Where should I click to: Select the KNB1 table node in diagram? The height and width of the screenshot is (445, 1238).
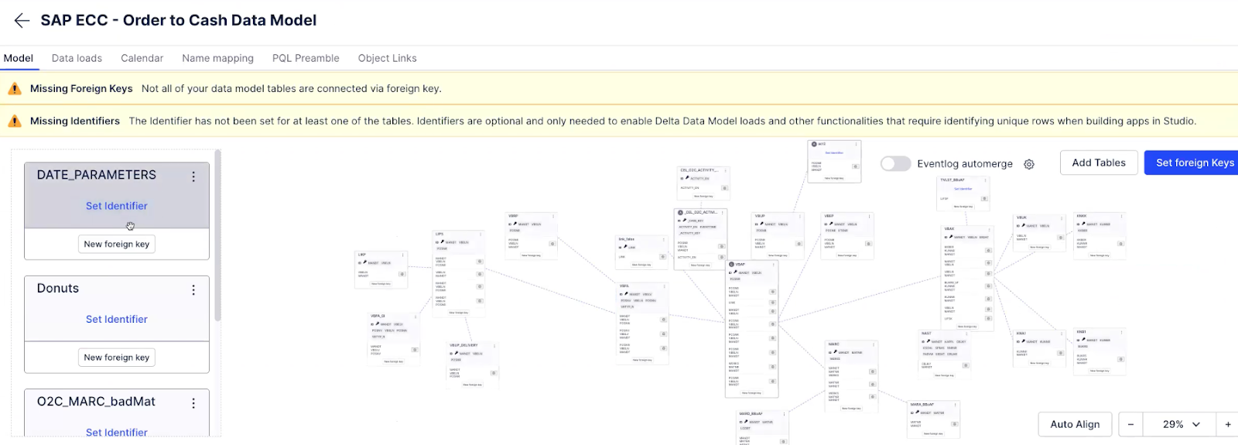(1100, 351)
